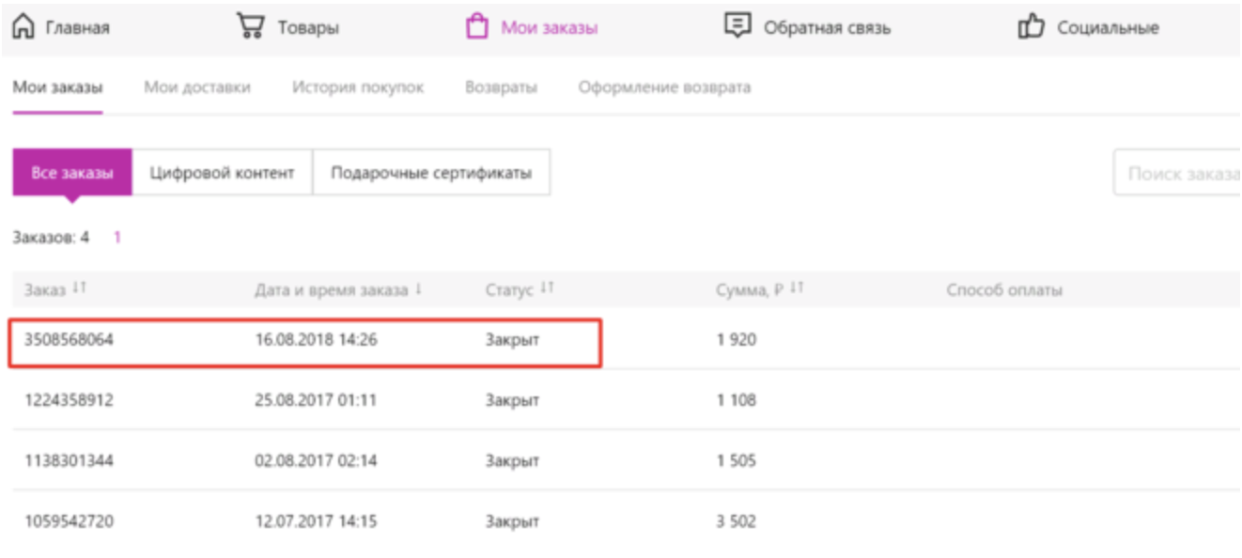Sort by Сумма column sort icon
This screenshot has width=1242, height=558.
pos(797,289)
